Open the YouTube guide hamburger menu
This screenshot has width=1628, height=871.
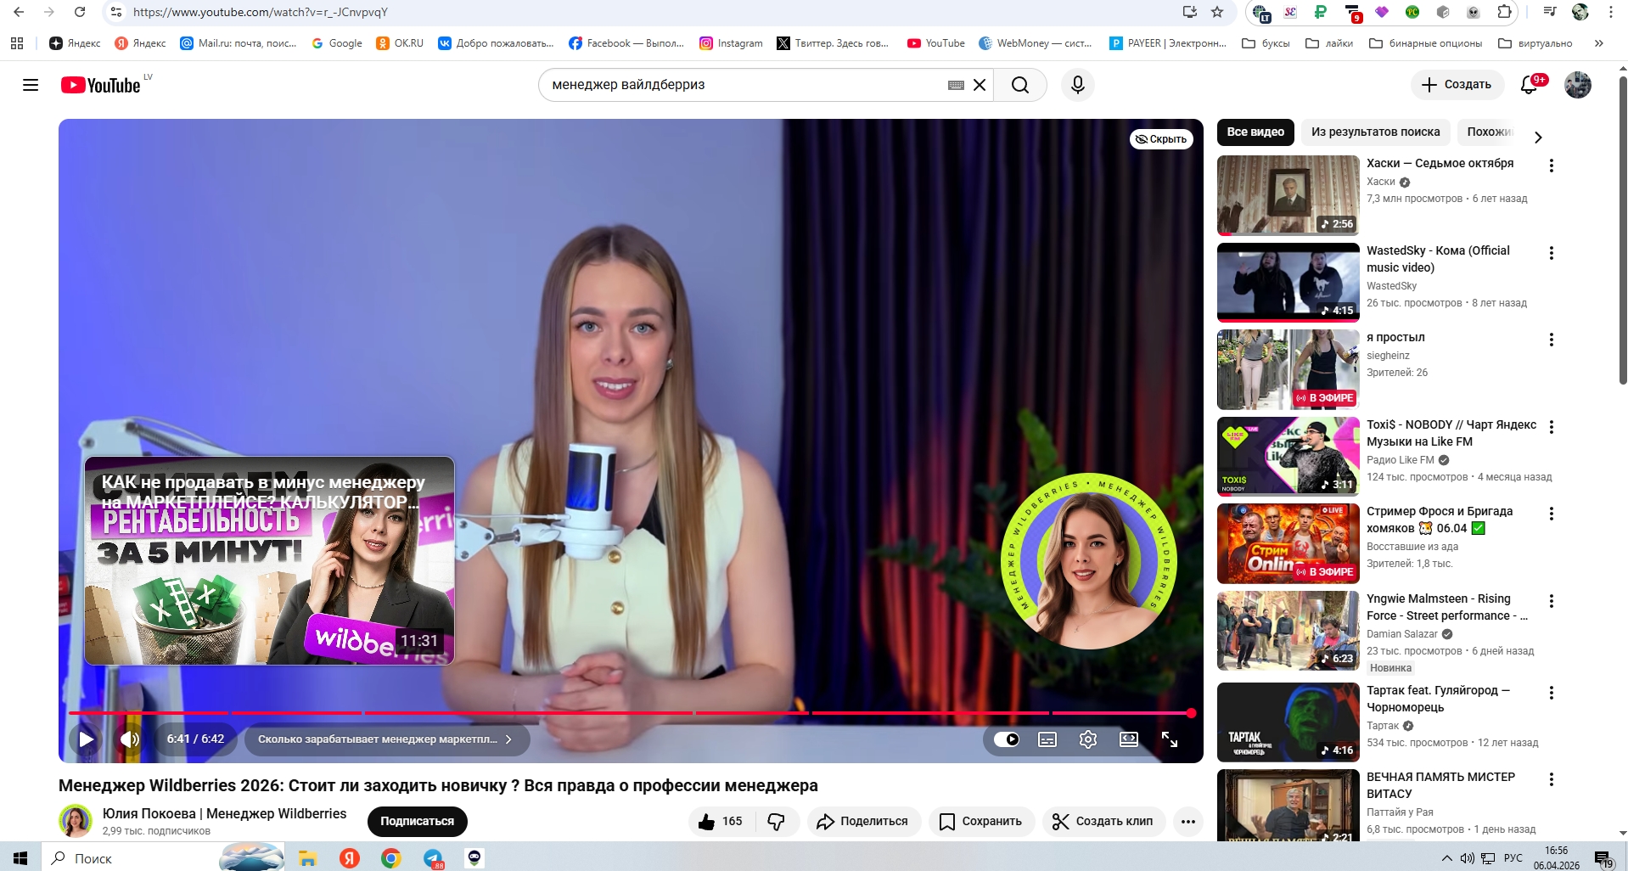[31, 85]
